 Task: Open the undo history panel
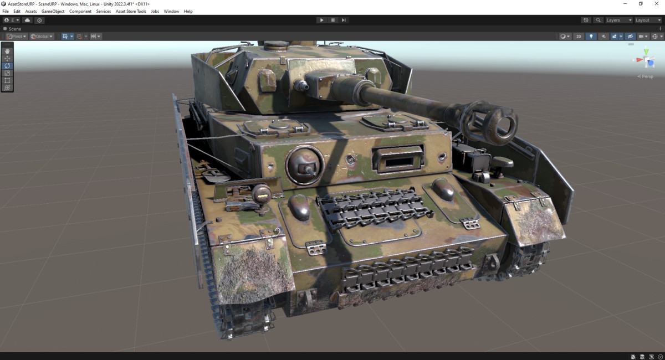tap(586, 20)
